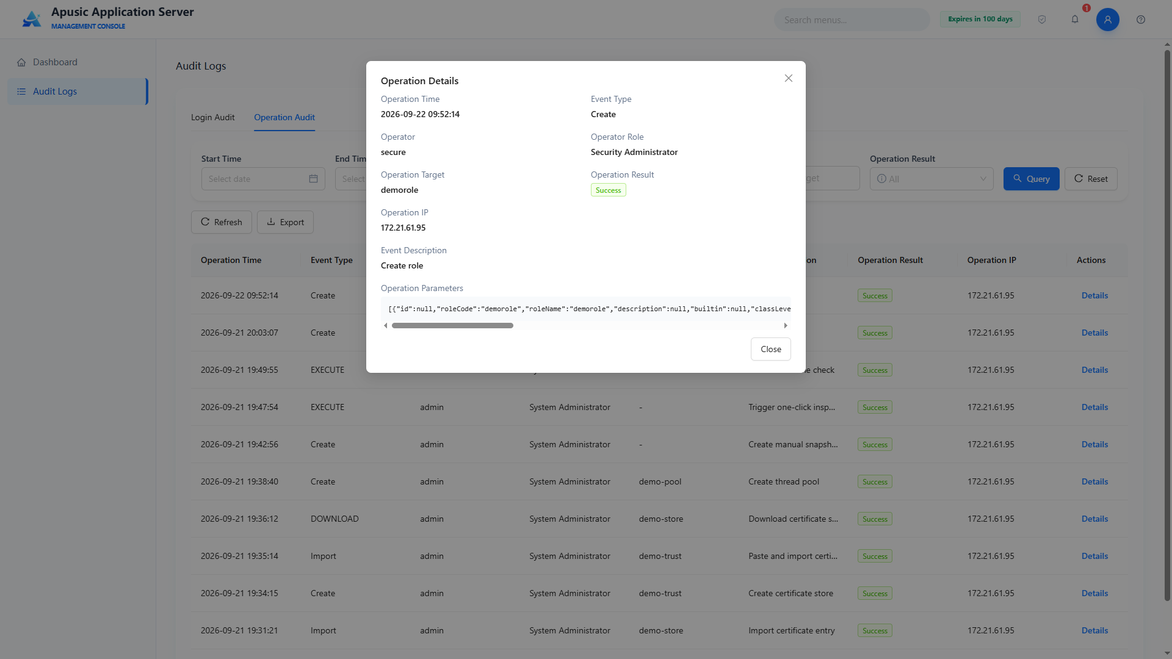Image resolution: width=1172 pixels, height=659 pixels.
Task: Select the Operation Audit tab
Action: coord(284,117)
